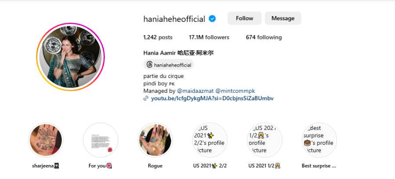Open the Best surprise highlight circle
The height and width of the screenshot is (179, 395).
(x=319, y=140)
